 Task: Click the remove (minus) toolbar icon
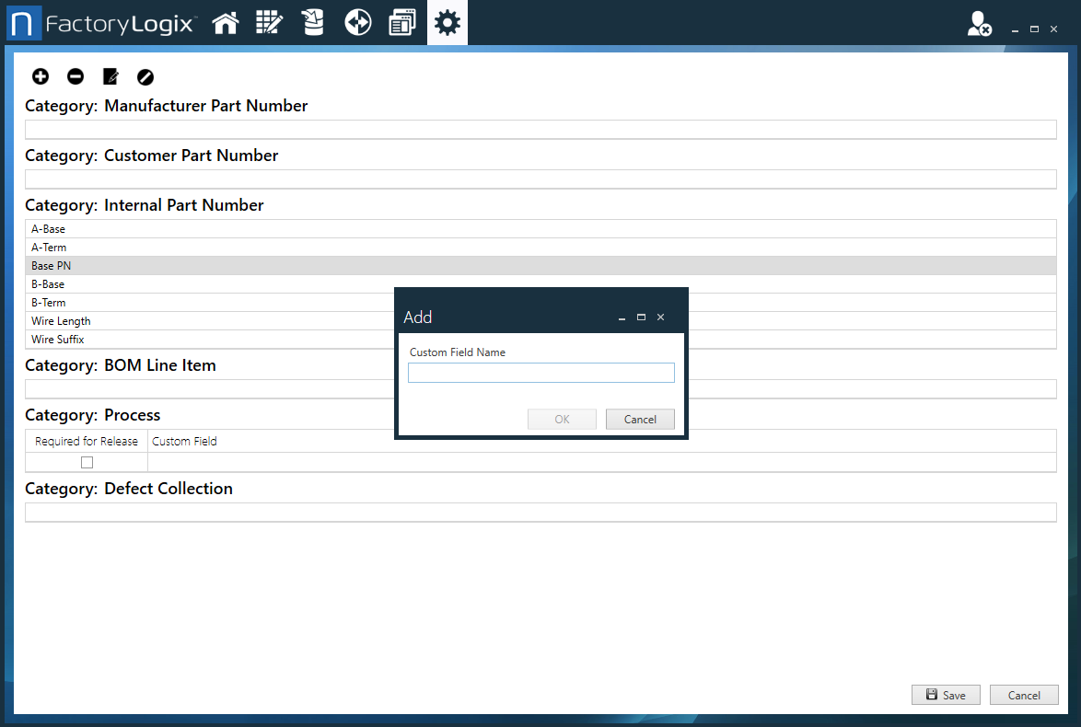coord(76,76)
